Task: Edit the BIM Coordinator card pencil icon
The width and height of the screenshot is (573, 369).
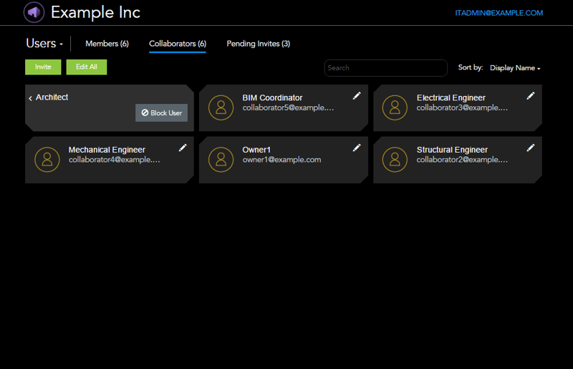Action: pyautogui.click(x=357, y=96)
